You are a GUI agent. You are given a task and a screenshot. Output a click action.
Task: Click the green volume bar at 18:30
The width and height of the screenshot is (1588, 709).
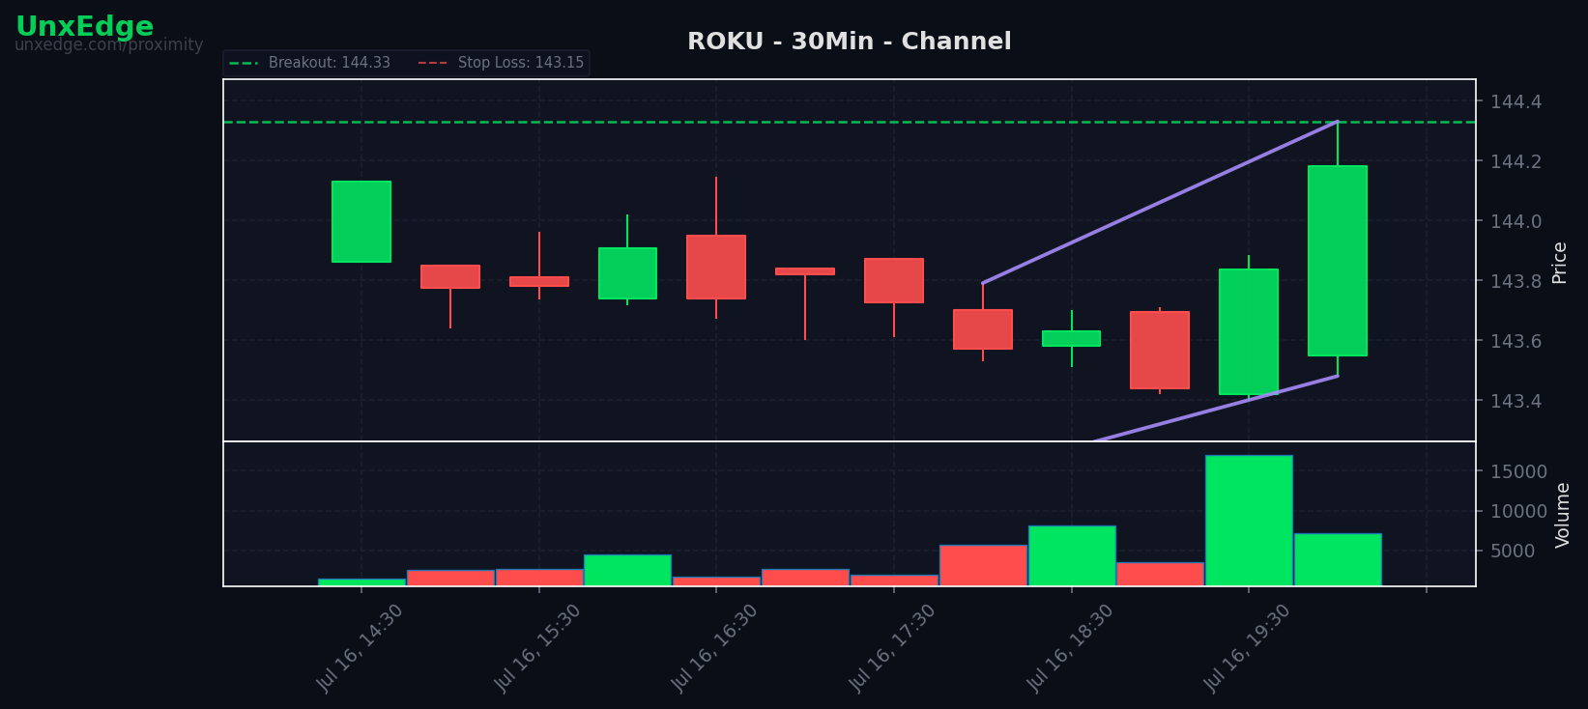point(1071,555)
